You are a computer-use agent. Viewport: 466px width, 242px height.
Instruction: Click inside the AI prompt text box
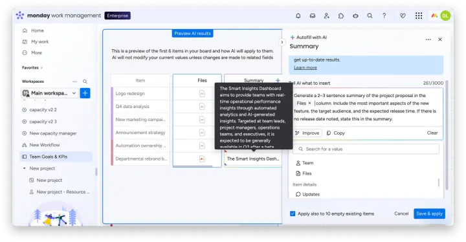pyautogui.click(x=368, y=107)
